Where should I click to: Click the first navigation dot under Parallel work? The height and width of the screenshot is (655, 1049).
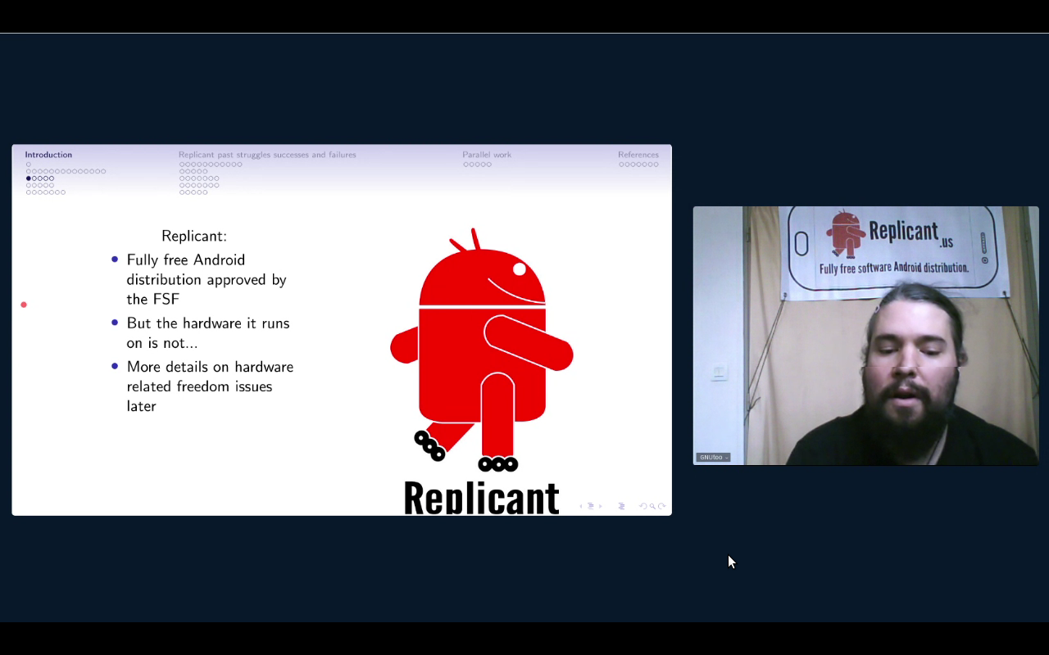tap(465, 165)
